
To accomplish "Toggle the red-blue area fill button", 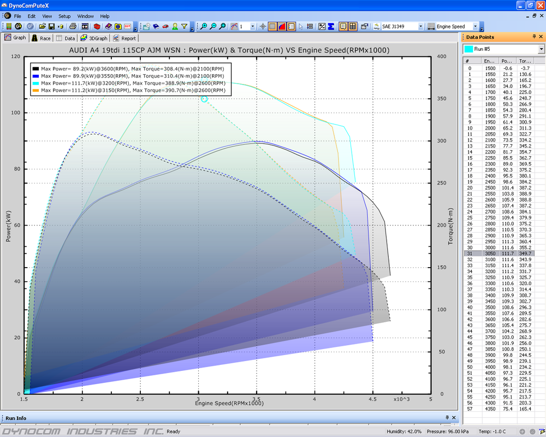I will (x=282, y=26).
